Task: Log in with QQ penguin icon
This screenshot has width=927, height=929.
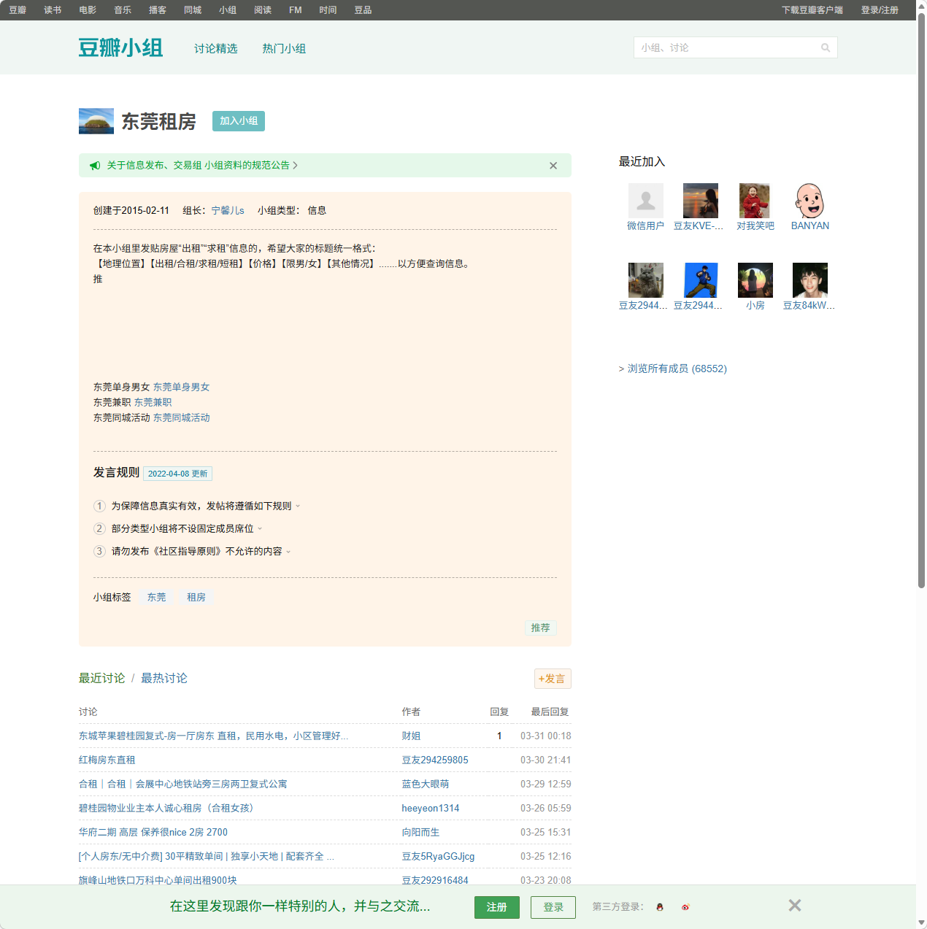Action: pyautogui.click(x=660, y=907)
